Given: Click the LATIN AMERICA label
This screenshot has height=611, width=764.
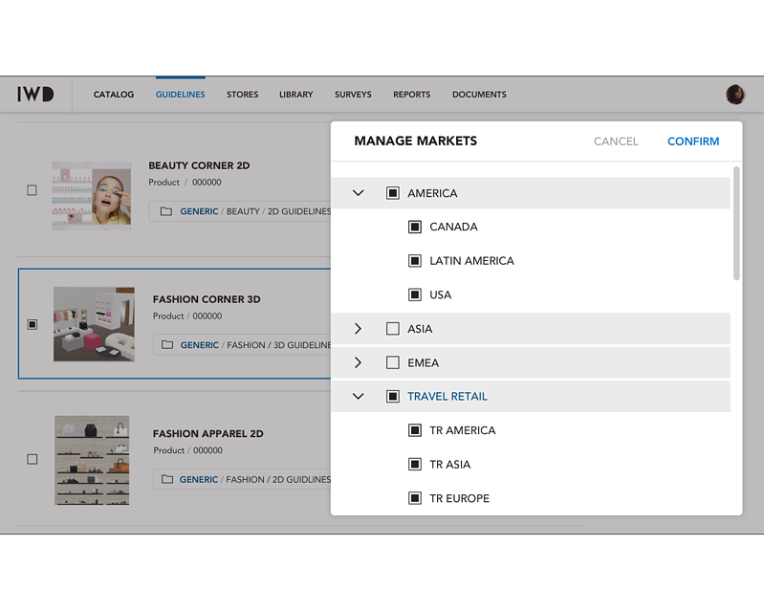Looking at the screenshot, I should coord(471,261).
